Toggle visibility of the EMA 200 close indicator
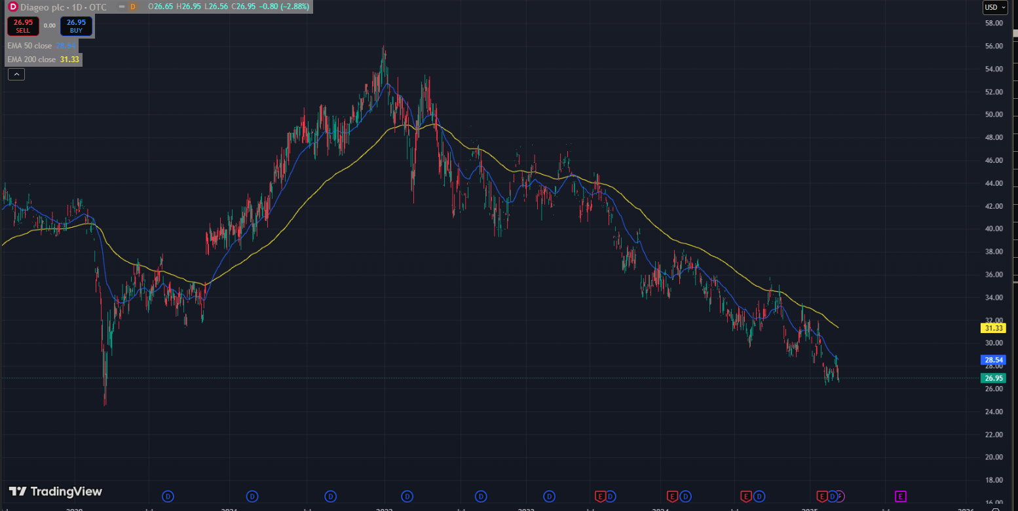1018x511 pixels. [33, 60]
